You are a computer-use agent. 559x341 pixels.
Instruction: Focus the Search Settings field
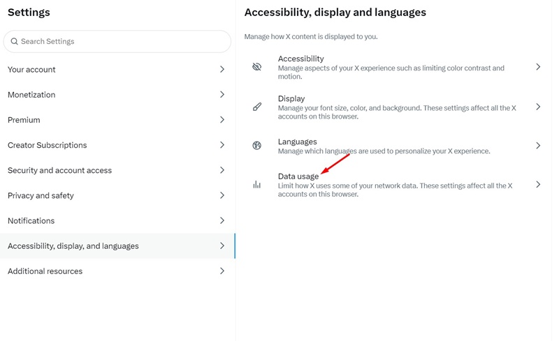[117, 41]
